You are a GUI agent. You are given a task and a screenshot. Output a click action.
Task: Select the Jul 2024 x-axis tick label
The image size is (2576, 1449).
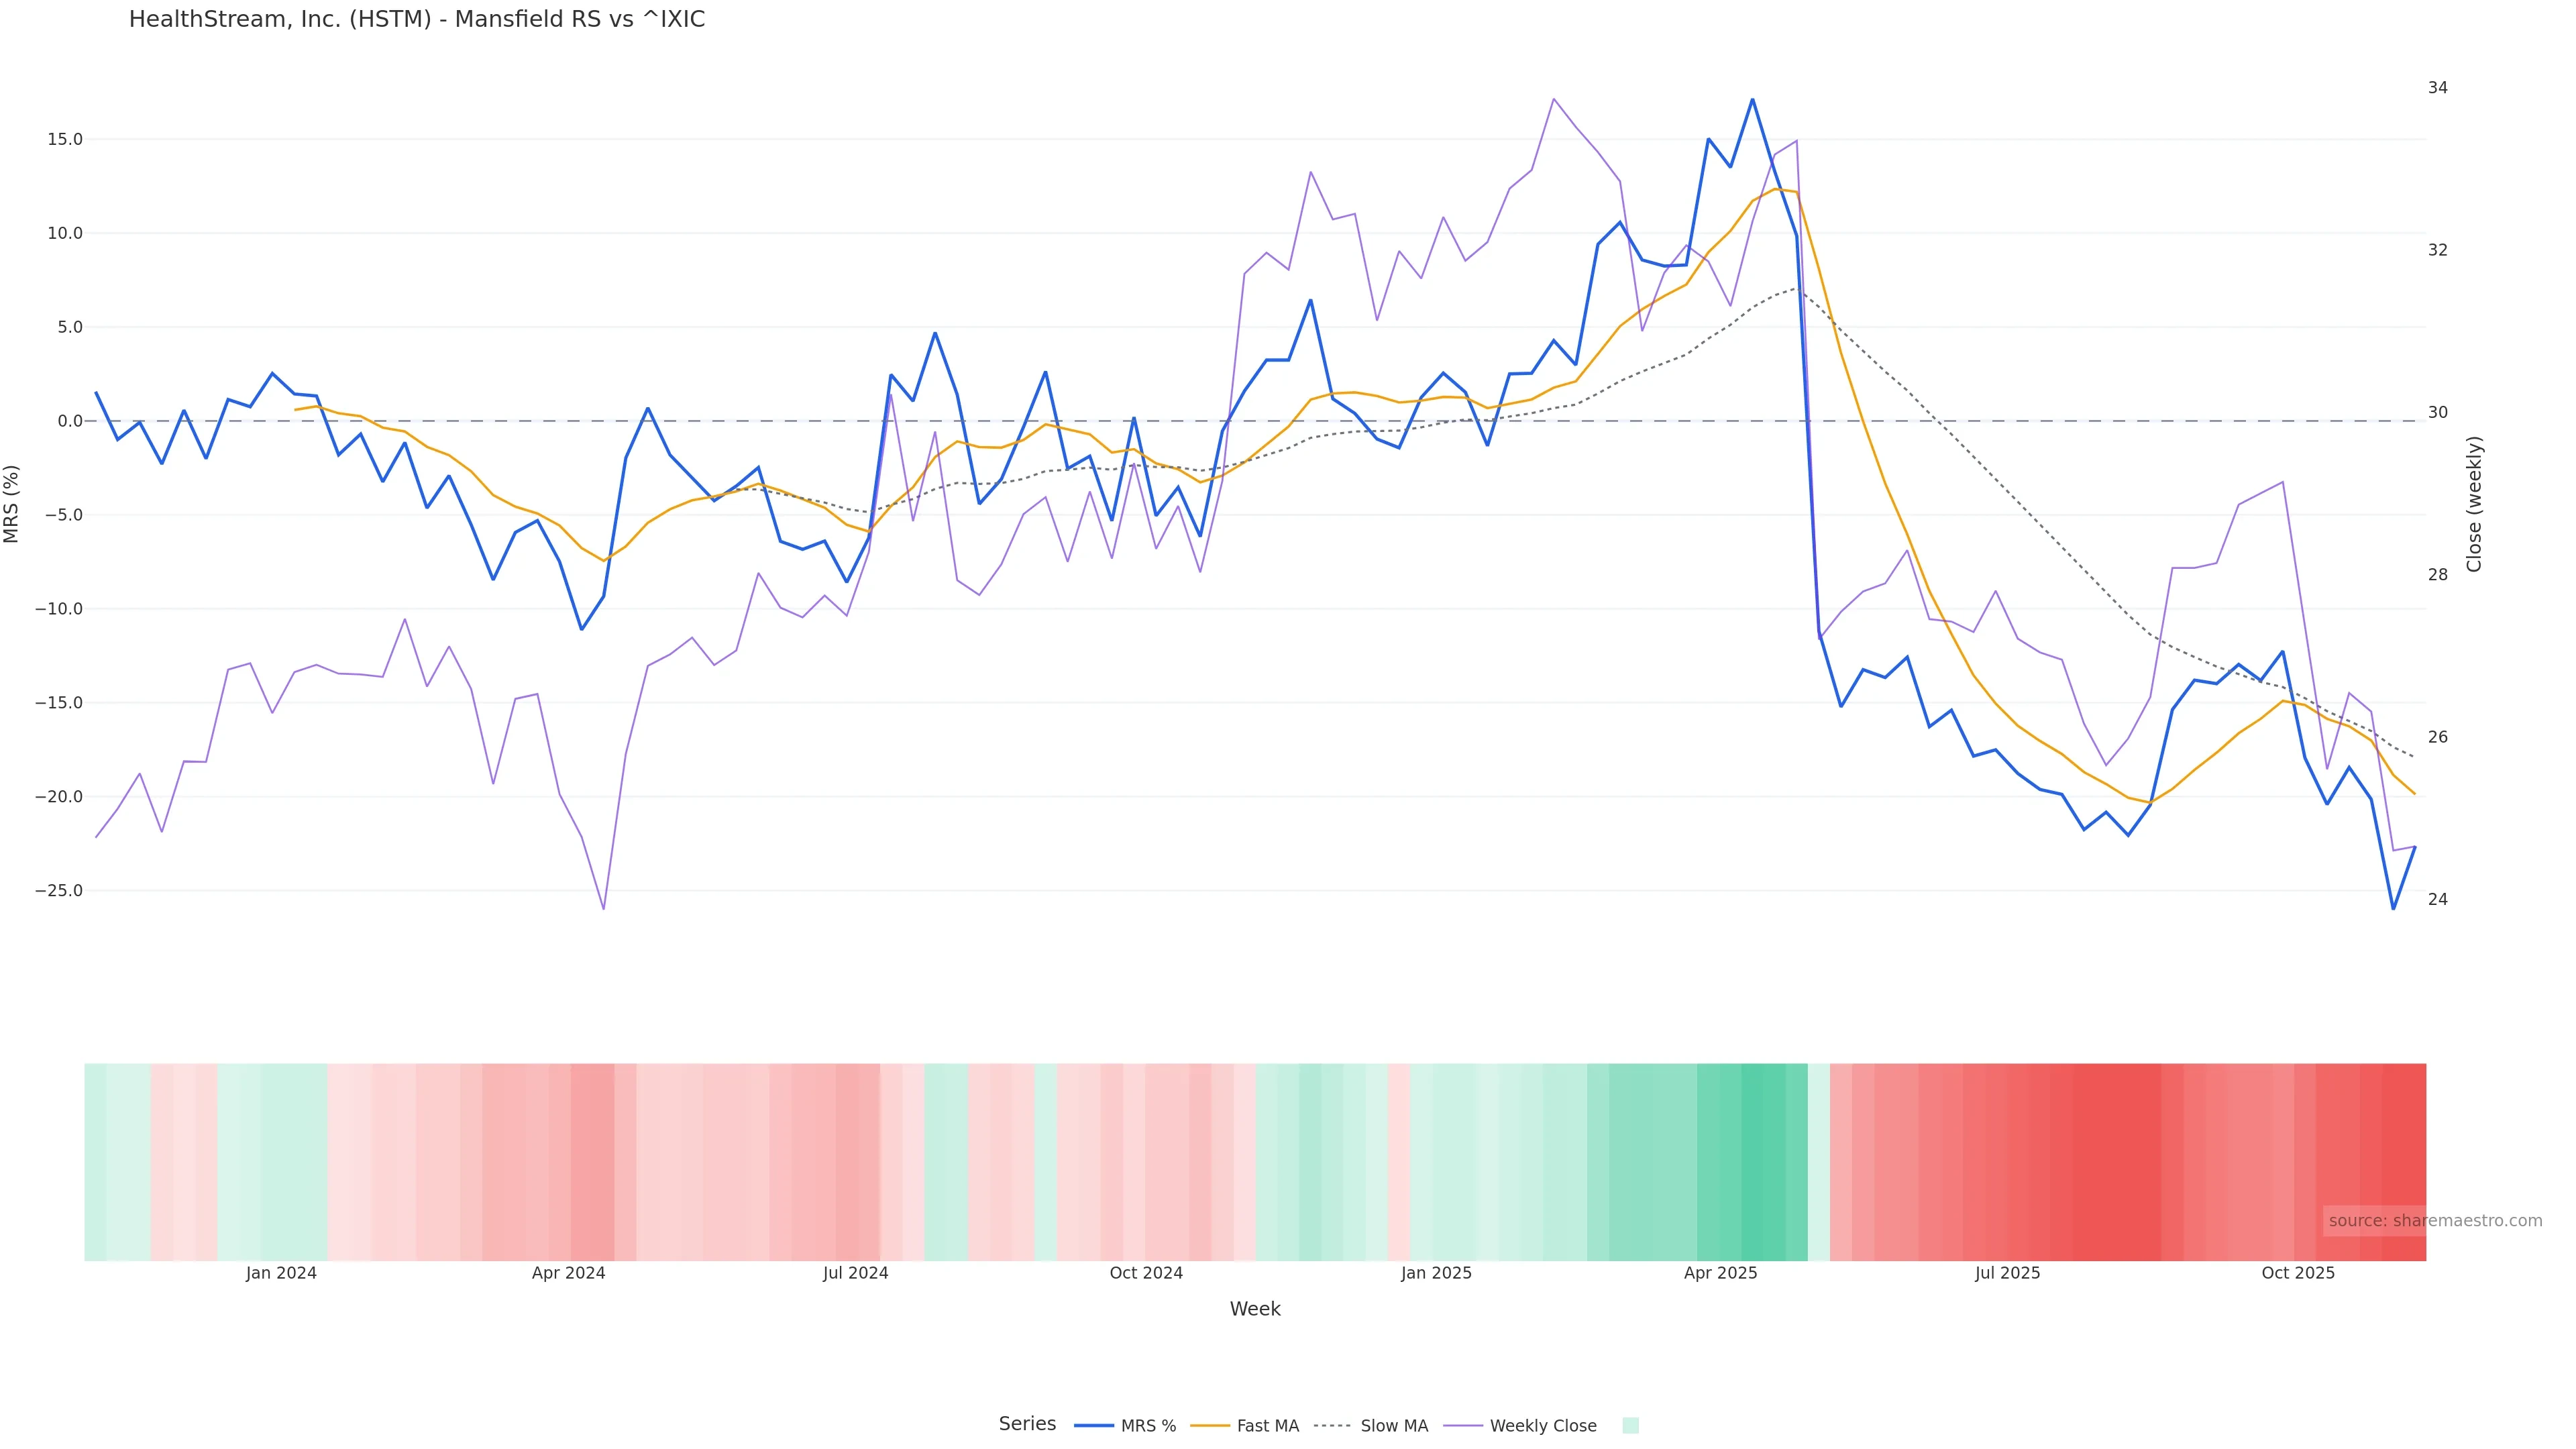point(855,1273)
